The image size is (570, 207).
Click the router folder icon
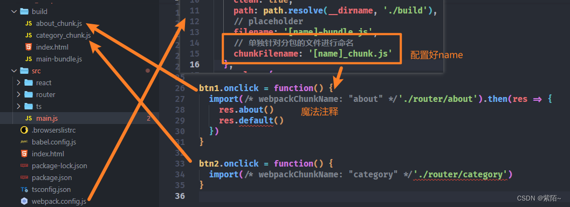pyautogui.click(x=29, y=95)
